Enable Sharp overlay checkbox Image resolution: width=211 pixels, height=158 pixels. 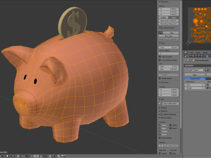click(171, 125)
